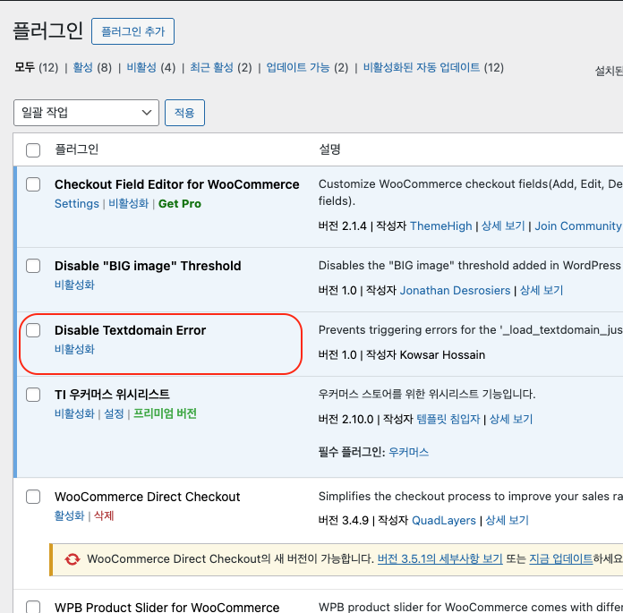Select the WooCommerce Direct Checkout checkbox
The image size is (623, 613).
[x=33, y=497]
